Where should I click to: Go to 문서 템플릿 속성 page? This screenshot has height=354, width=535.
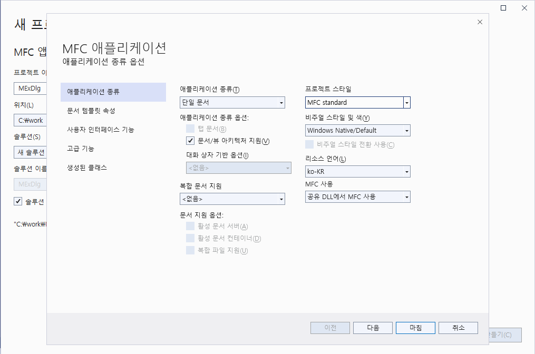click(x=113, y=111)
